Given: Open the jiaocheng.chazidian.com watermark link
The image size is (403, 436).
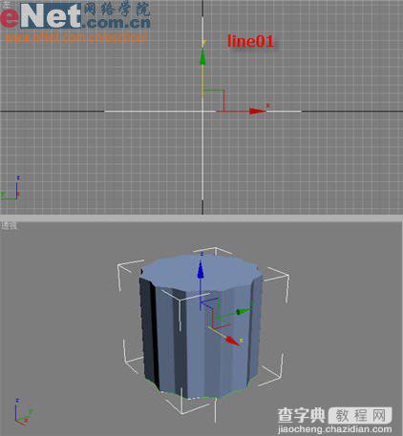Looking at the screenshot, I should pyautogui.click(x=334, y=429).
